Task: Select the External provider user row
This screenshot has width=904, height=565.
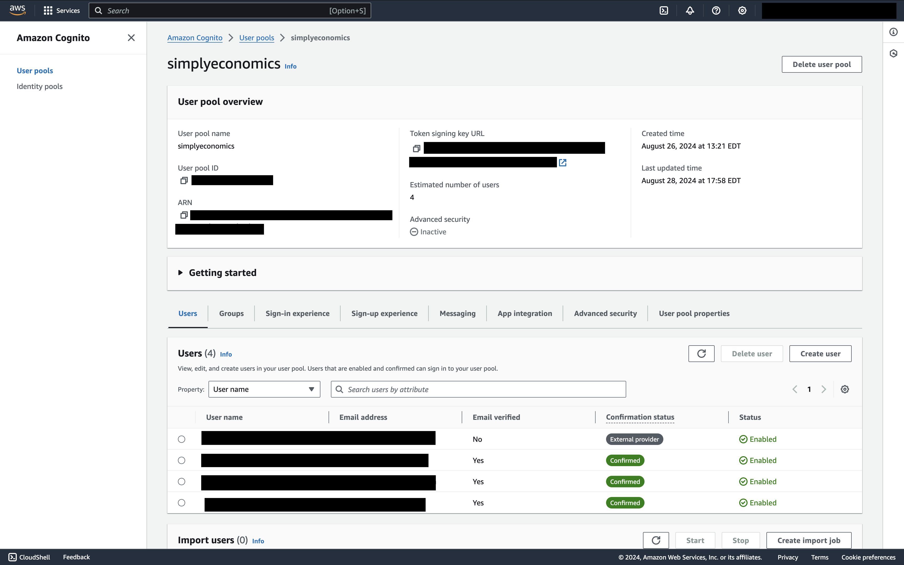Action: click(x=182, y=439)
